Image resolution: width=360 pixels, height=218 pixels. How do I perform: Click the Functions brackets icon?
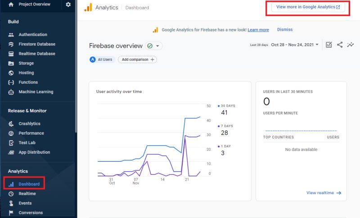[11, 82]
